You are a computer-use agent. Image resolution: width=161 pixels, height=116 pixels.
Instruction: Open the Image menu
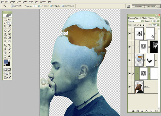coord(13,2)
